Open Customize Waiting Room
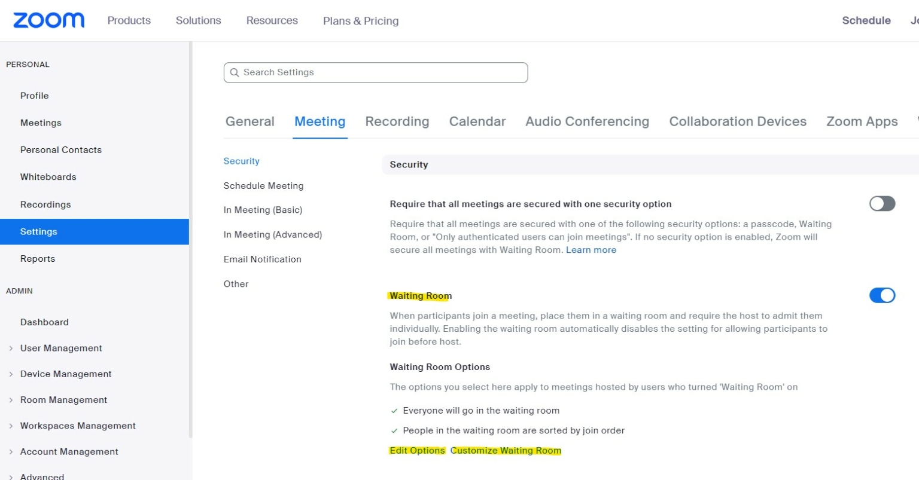Screen dimensions: 919x480 pyautogui.click(x=506, y=450)
